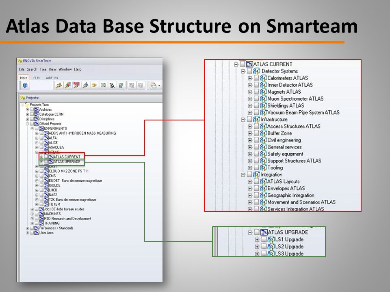Viewport: 390px width, 292px height.
Task: Tick the Geographic Integration checkbox
Action: 256,195
